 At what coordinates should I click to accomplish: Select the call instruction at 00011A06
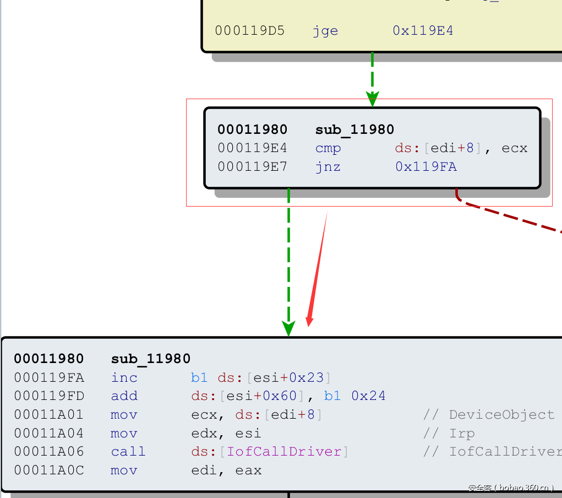click(x=128, y=451)
